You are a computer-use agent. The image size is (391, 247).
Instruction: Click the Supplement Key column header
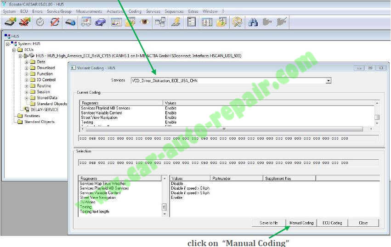click(289, 178)
